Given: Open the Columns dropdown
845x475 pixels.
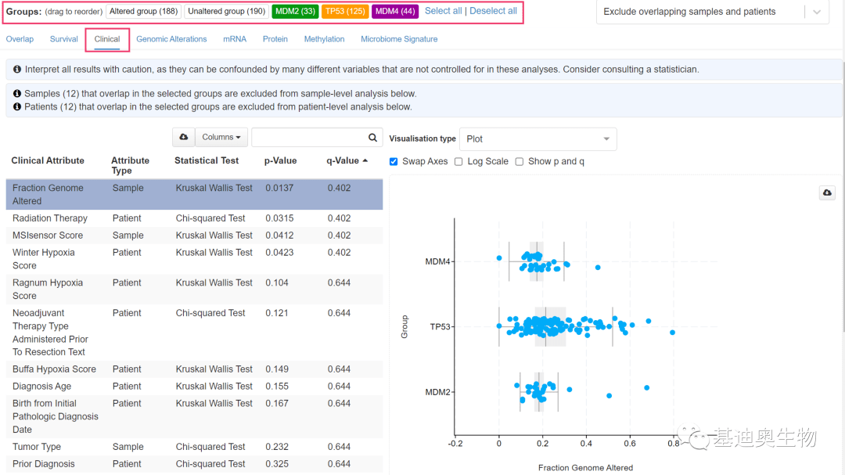Looking at the screenshot, I should pyautogui.click(x=221, y=137).
